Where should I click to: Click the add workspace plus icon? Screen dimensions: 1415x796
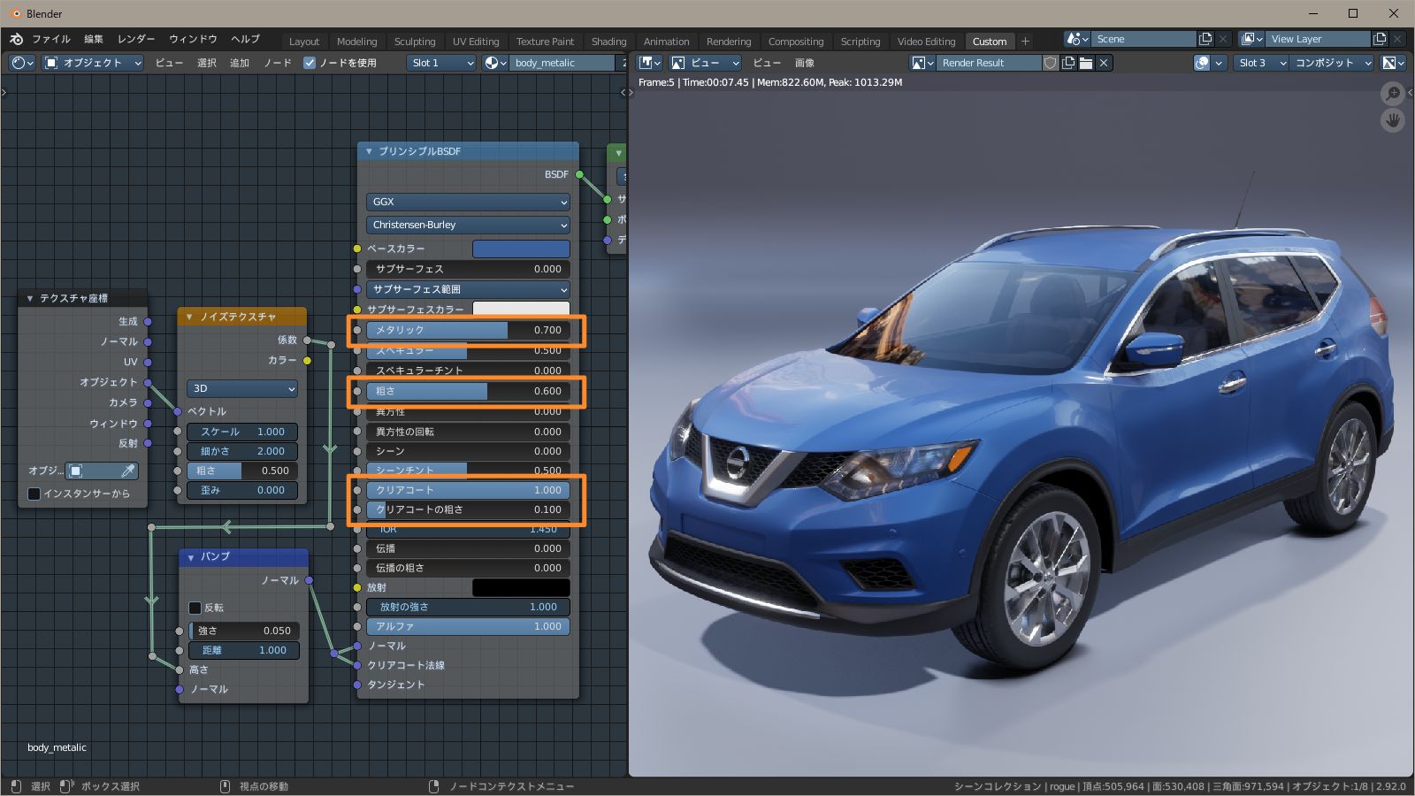click(1025, 41)
